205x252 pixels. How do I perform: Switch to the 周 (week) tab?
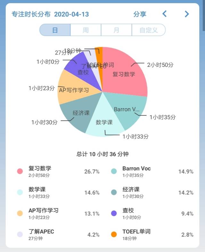point(86,30)
